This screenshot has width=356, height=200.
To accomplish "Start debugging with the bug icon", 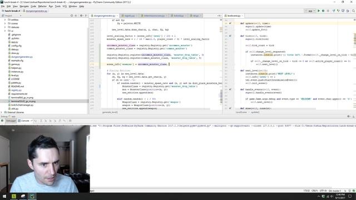I will 323,11.
